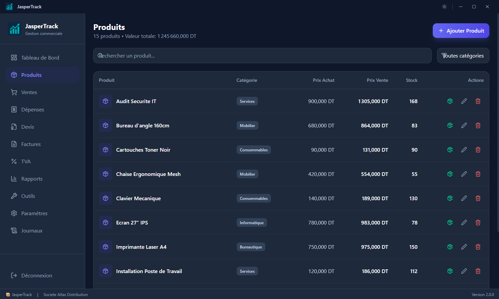Viewport: 499px width, 299px height.
Task: Click the Prix Vente column header
Action: point(377,80)
